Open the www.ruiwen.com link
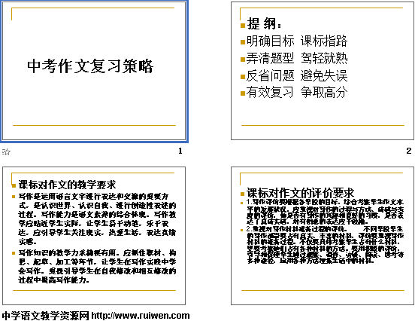 point(141,316)
